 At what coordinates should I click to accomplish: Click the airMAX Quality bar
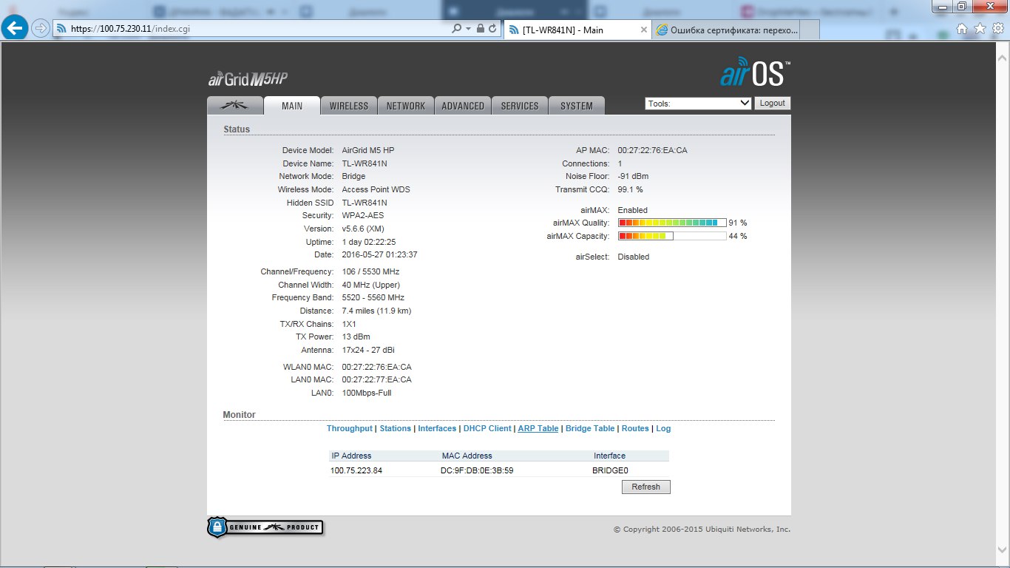(672, 223)
